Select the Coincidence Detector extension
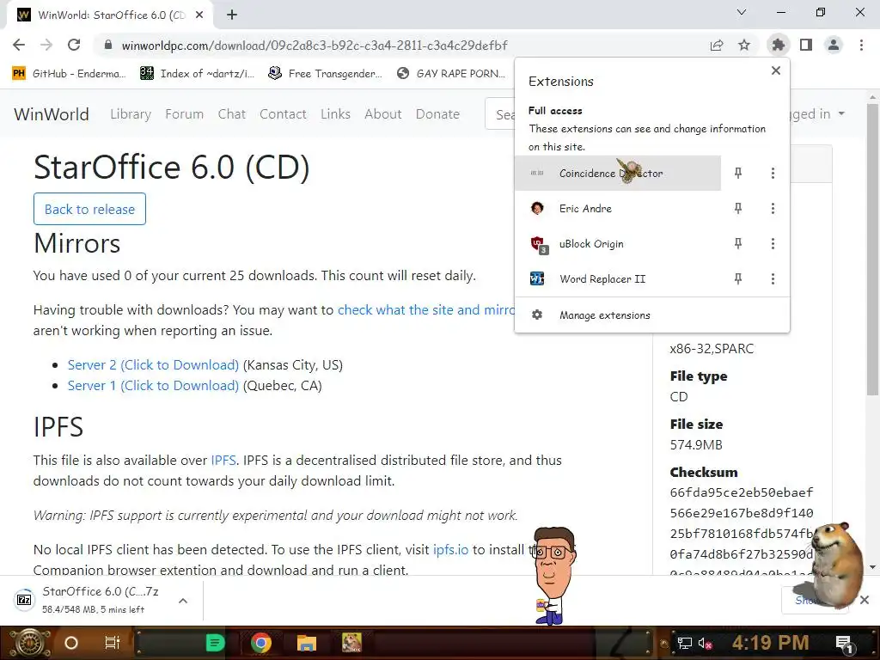Image resolution: width=880 pixels, height=660 pixels. 617,173
